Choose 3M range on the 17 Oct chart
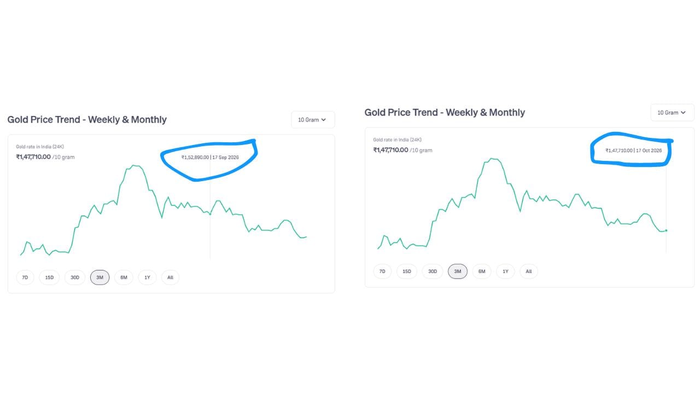The image size is (700, 394). click(x=458, y=271)
